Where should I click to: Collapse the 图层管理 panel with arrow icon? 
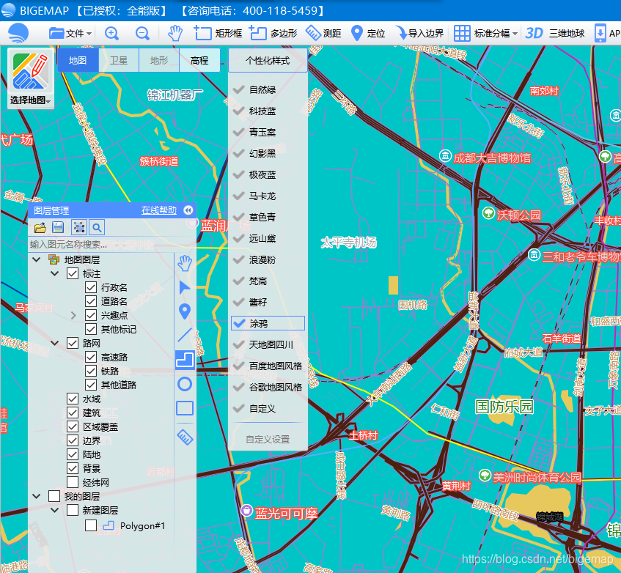pyautogui.click(x=188, y=210)
